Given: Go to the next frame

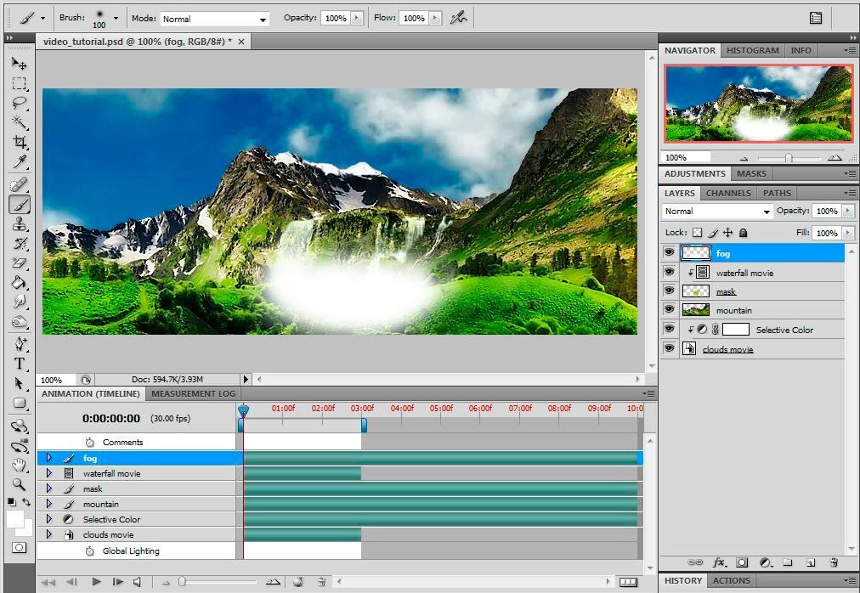Looking at the screenshot, I should [116, 581].
